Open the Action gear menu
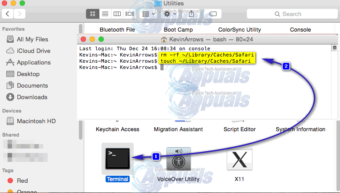340x193 pixels. 170,14
